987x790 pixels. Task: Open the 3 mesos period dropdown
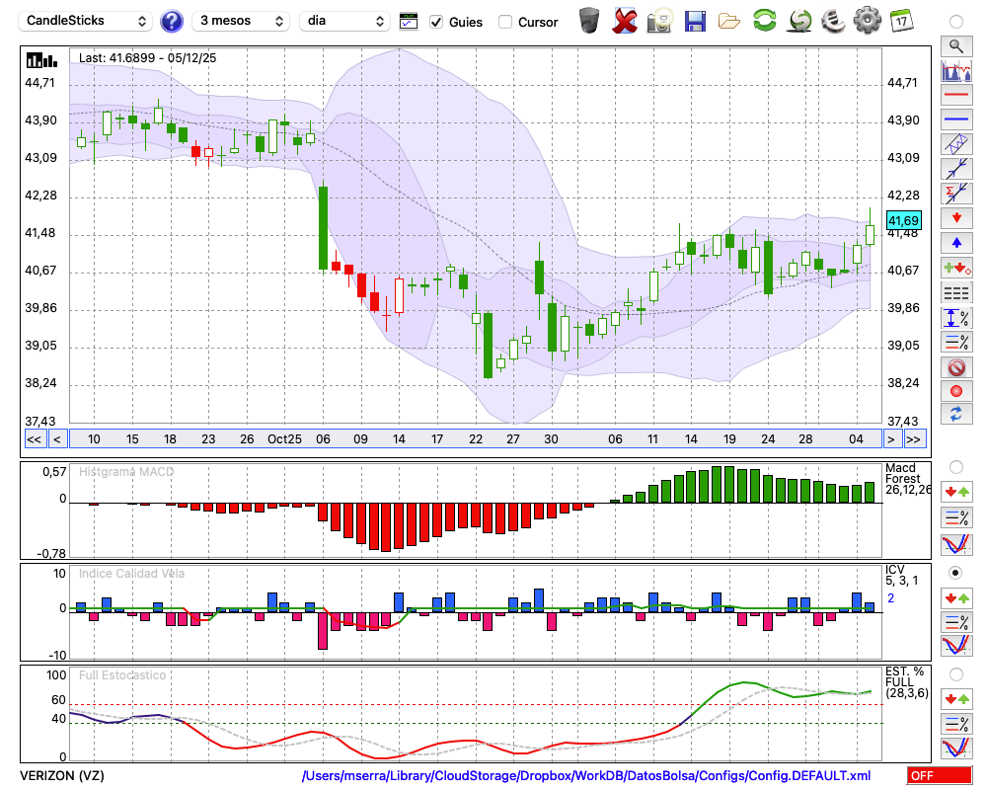click(x=240, y=21)
